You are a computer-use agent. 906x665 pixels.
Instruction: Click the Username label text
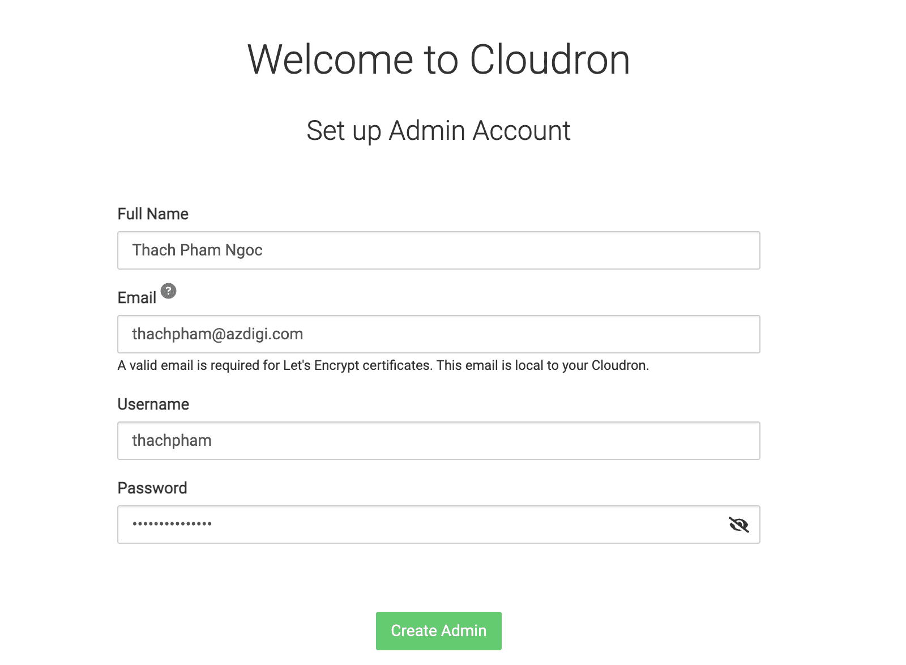153,404
